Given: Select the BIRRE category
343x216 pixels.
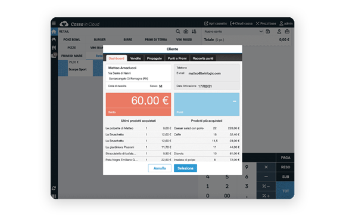Looking at the screenshot, I should (x=128, y=40).
